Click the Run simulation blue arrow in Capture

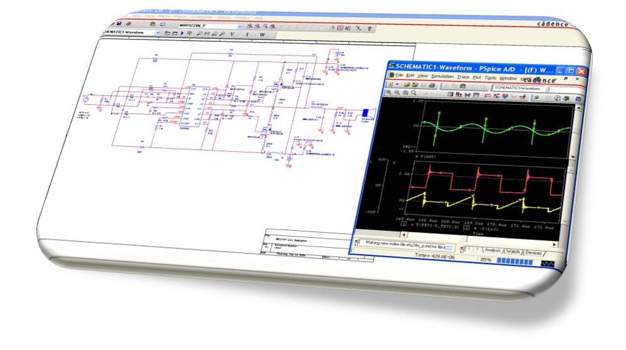point(182,33)
